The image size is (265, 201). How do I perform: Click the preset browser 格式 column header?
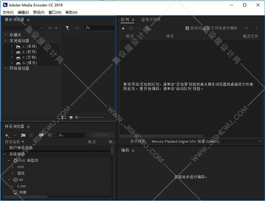click(x=92, y=142)
